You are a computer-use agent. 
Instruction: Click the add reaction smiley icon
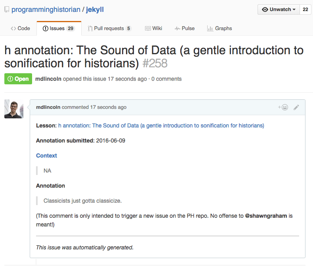283,107
